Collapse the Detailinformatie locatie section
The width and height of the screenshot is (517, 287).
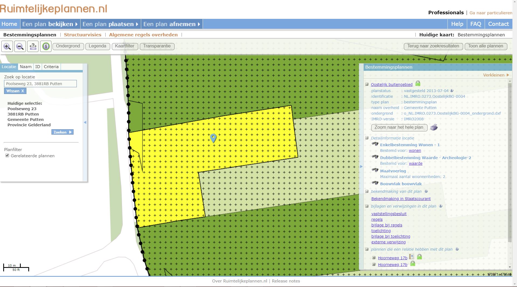click(x=367, y=138)
